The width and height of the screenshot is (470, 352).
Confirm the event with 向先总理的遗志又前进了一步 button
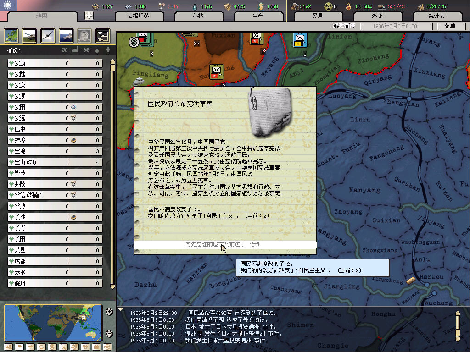[x=225, y=245]
